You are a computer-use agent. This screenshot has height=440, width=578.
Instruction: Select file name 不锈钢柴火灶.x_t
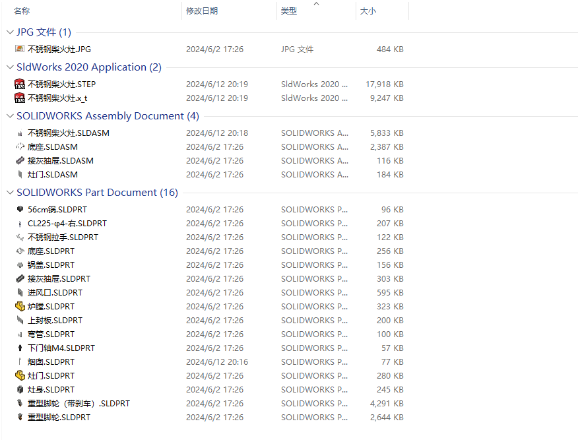click(x=57, y=98)
